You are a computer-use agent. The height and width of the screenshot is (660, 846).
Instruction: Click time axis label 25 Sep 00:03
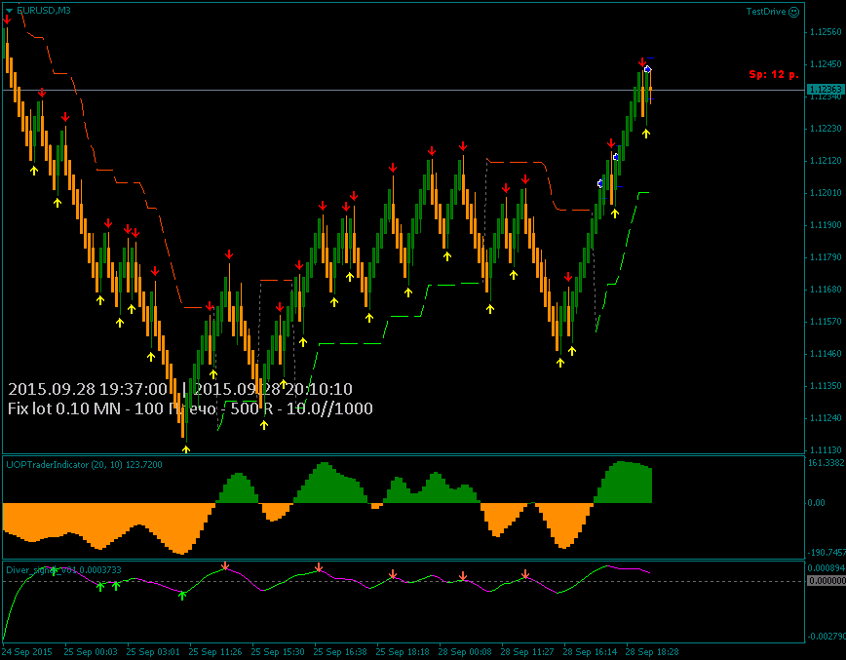click(x=90, y=652)
